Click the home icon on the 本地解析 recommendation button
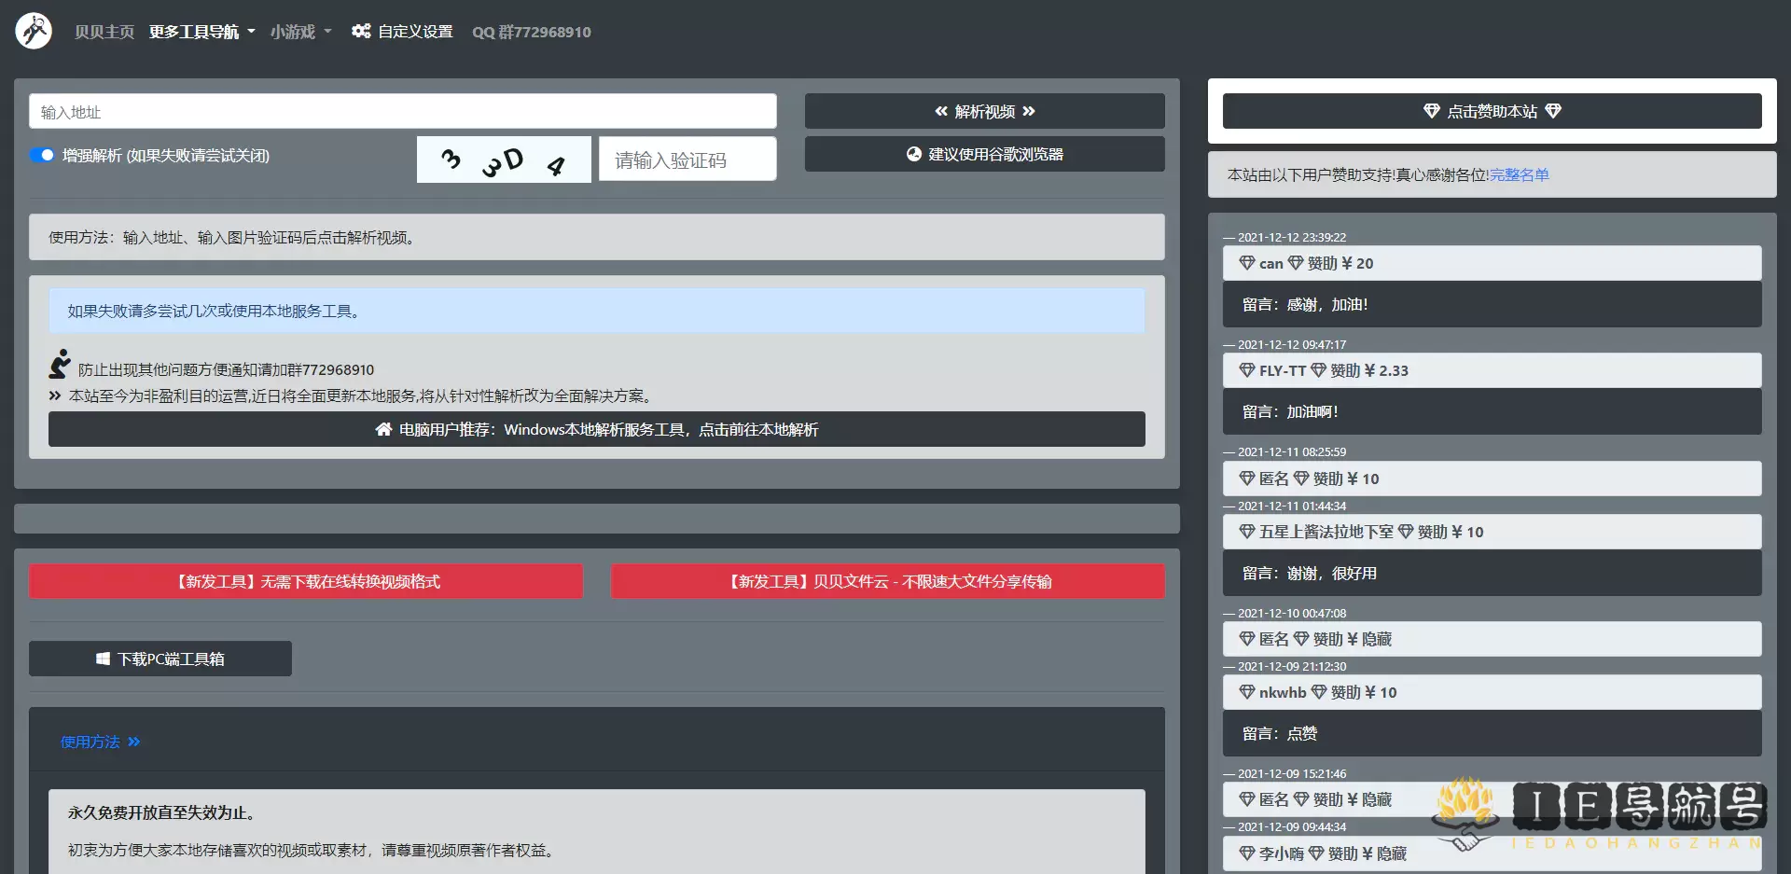Screen dimensions: 1791x874 click(x=382, y=429)
